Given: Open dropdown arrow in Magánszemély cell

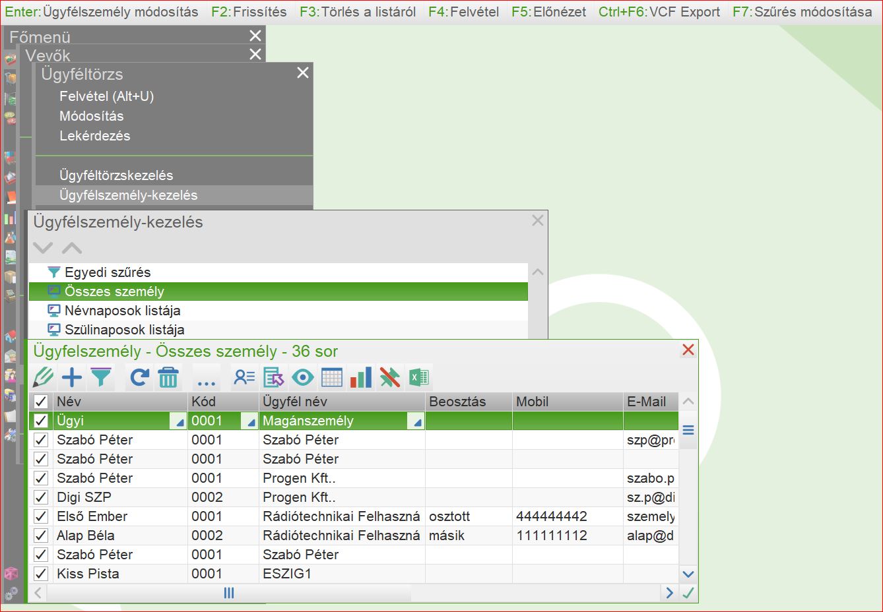Looking at the screenshot, I should coord(416,422).
